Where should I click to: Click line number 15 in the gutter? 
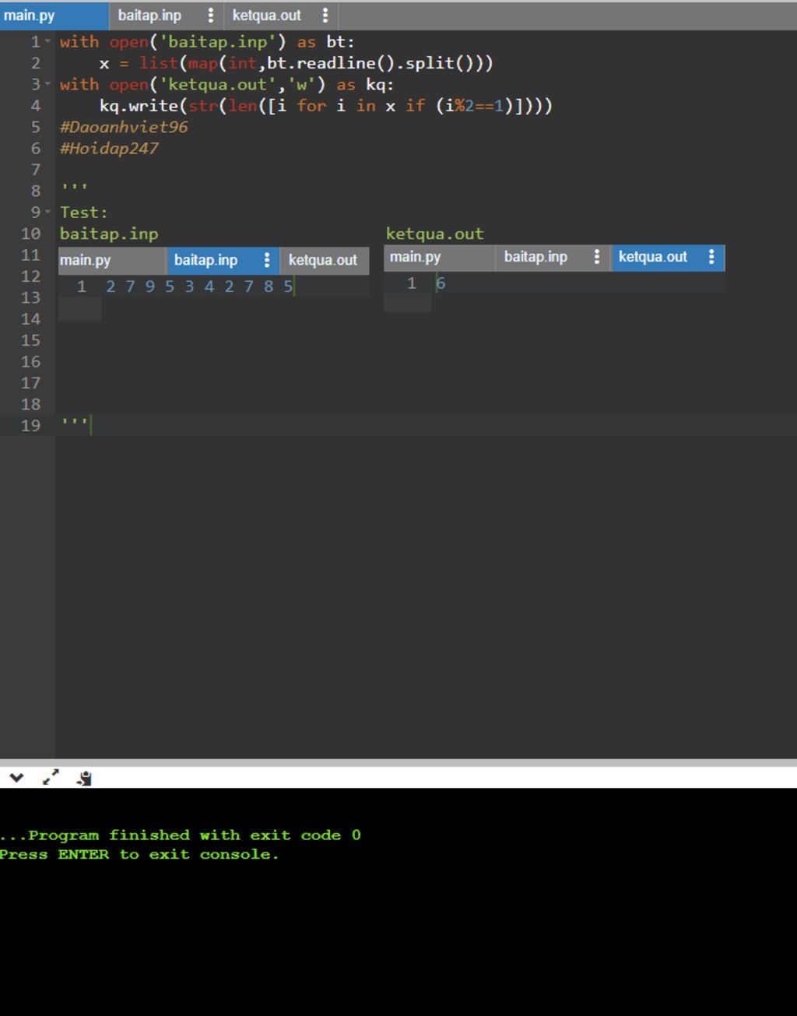pos(30,340)
